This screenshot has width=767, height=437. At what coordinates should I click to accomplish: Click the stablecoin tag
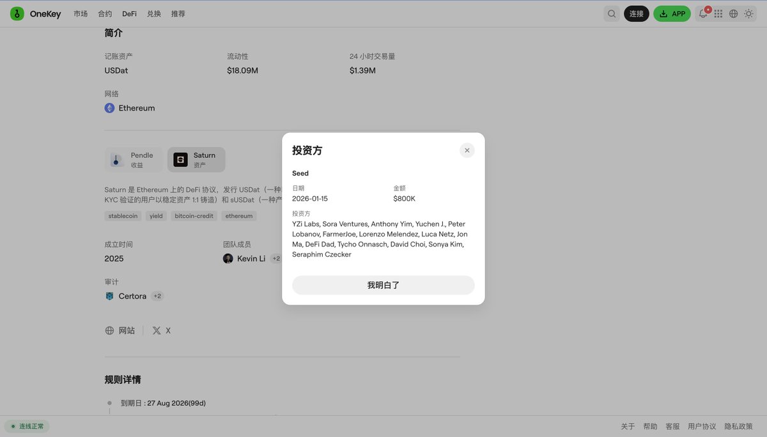[123, 216]
